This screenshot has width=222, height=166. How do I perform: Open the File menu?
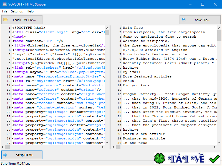point(5,11)
